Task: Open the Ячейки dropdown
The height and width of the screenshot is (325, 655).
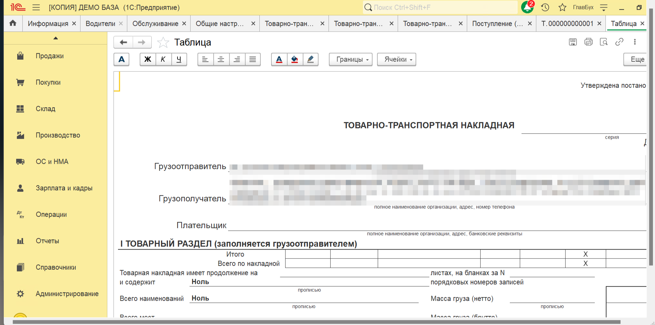Action: pos(396,59)
